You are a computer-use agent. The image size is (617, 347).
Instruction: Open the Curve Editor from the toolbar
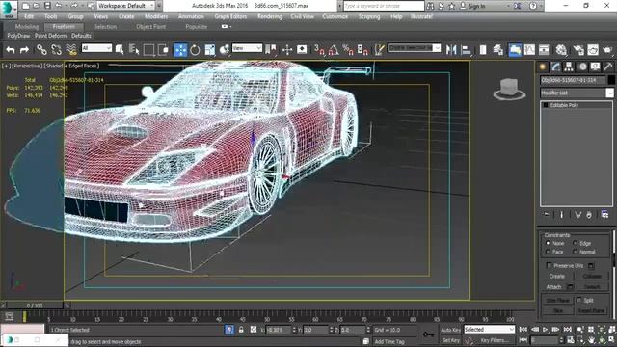529,49
